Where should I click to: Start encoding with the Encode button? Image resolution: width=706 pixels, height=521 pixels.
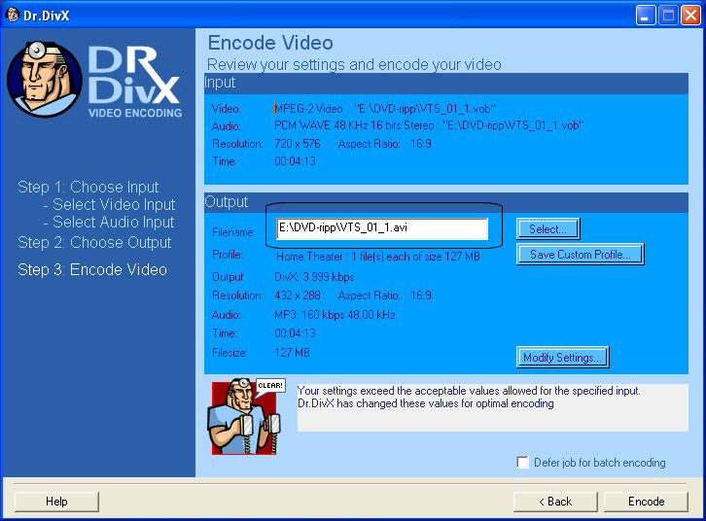click(x=646, y=502)
